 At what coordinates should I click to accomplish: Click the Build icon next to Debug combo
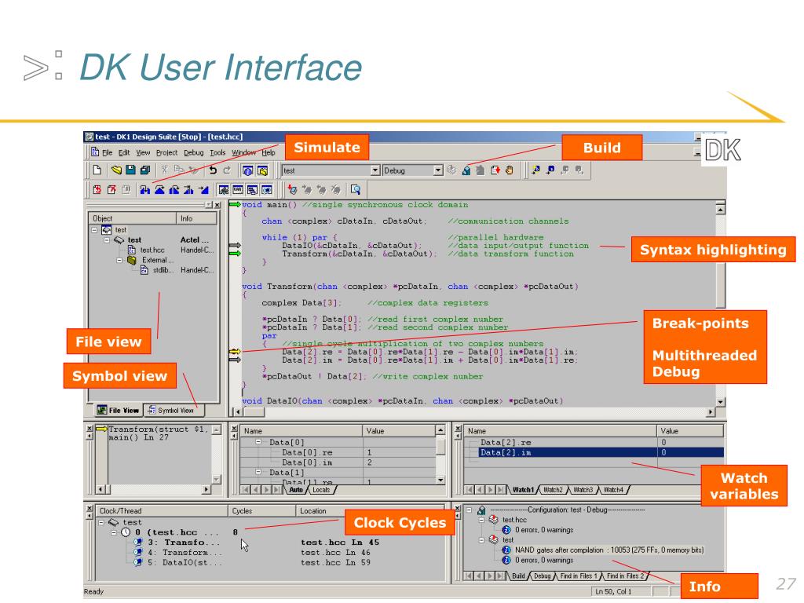click(x=466, y=170)
